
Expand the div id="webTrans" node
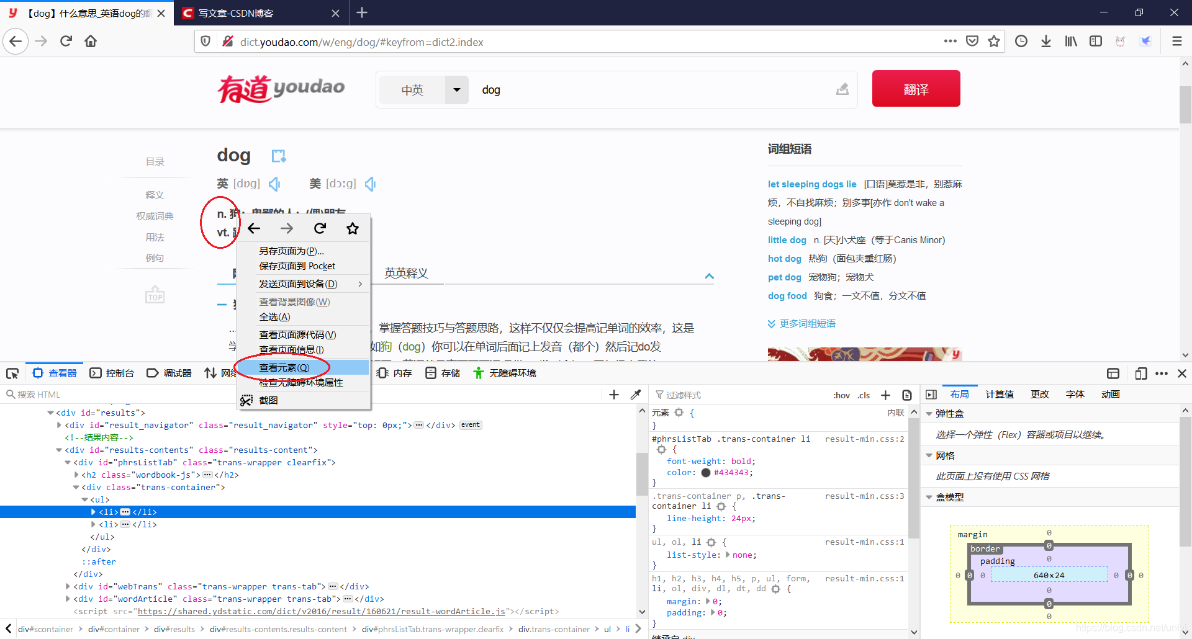point(68,586)
